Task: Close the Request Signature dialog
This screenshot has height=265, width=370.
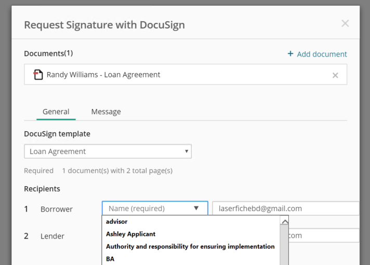Action: (345, 23)
